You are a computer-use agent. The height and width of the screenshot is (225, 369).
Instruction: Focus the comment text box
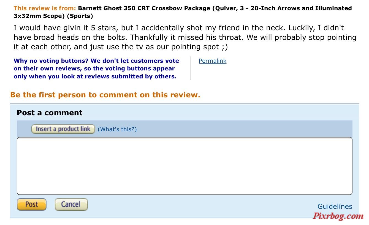(184, 166)
